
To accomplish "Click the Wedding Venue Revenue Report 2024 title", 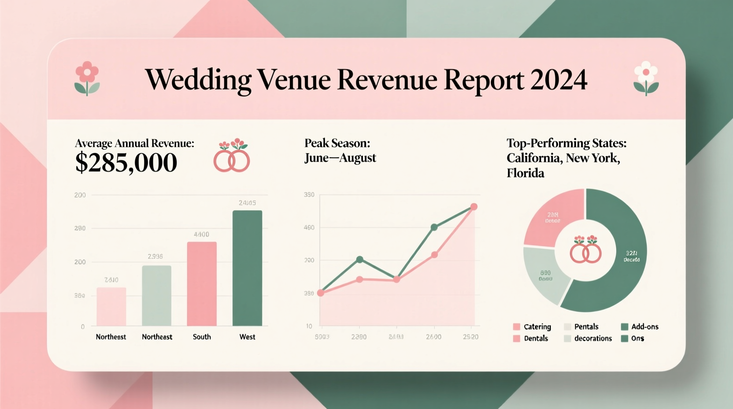I will [x=367, y=79].
